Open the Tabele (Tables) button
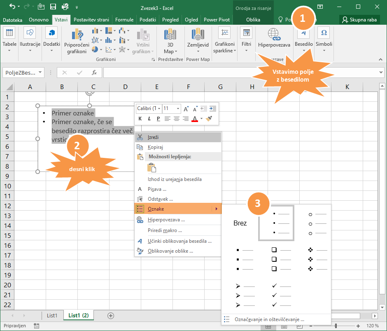This screenshot has width=387, height=331. (x=9, y=40)
